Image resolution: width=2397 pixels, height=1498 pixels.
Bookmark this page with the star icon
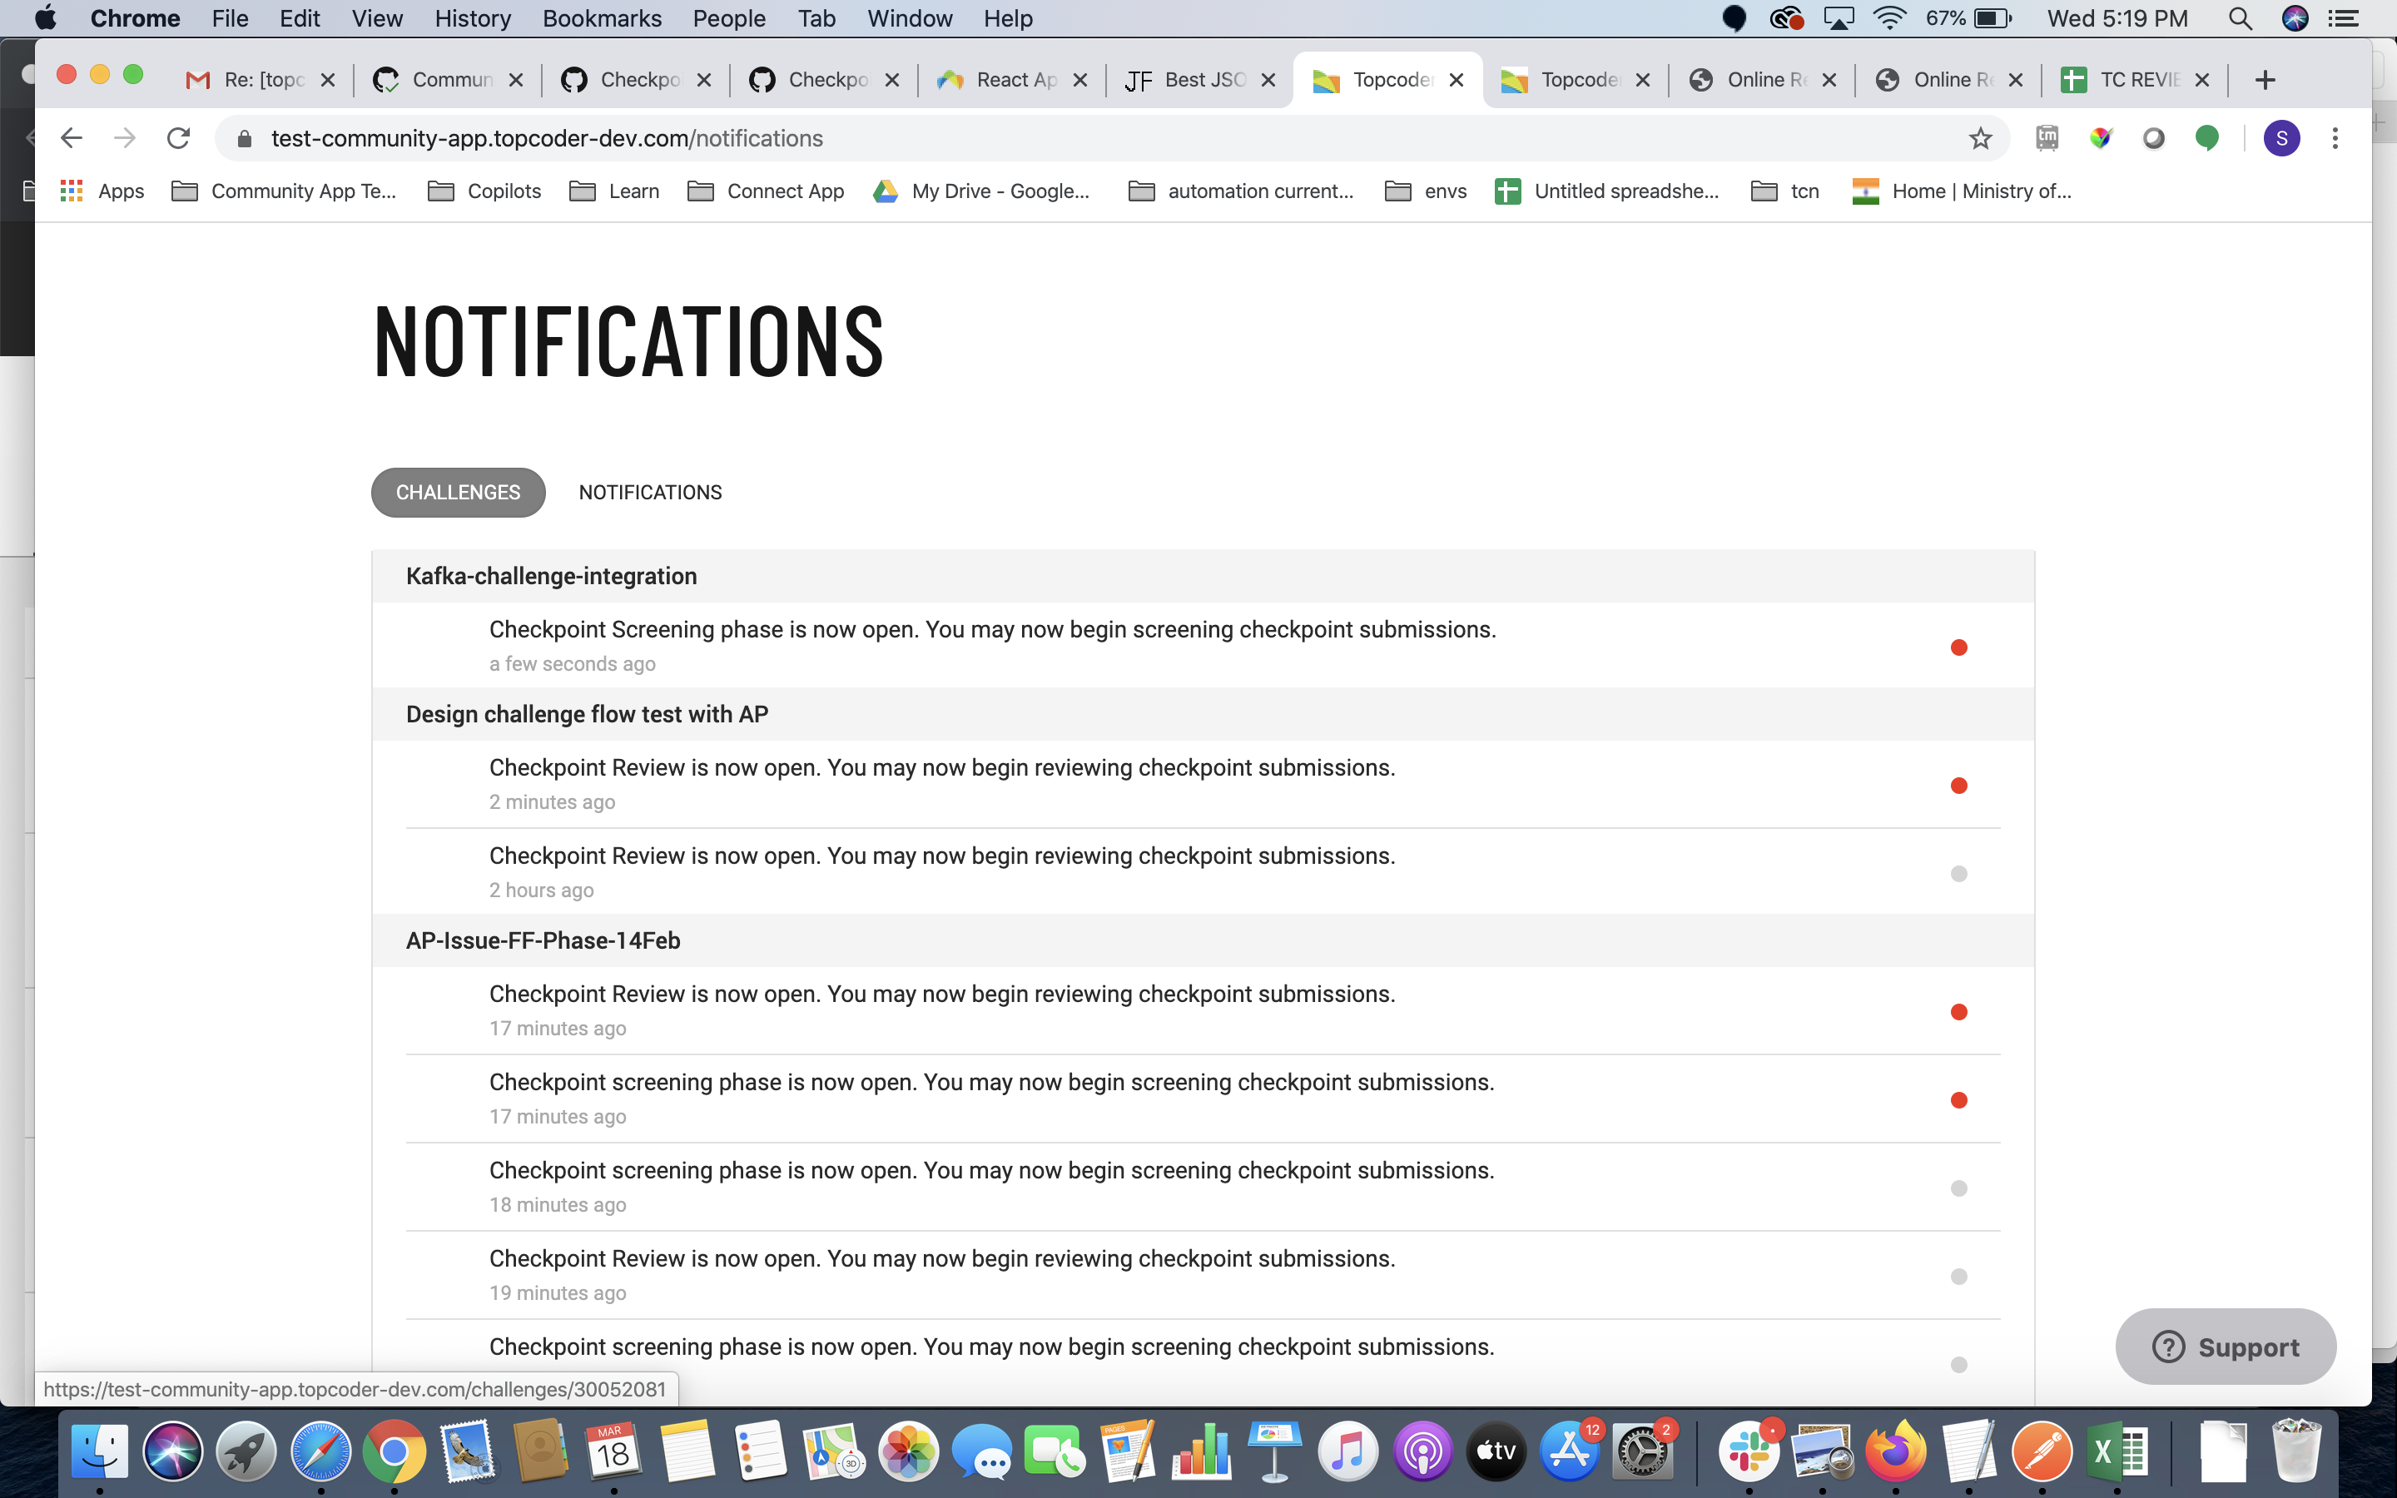pos(1980,137)
